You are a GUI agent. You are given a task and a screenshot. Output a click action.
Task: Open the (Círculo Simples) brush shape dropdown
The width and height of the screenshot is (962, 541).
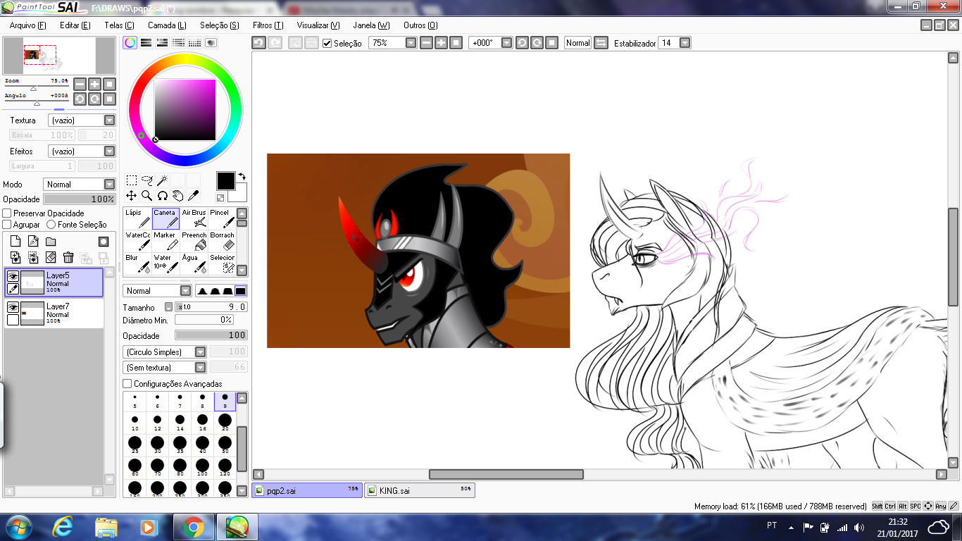click(165, 352)
